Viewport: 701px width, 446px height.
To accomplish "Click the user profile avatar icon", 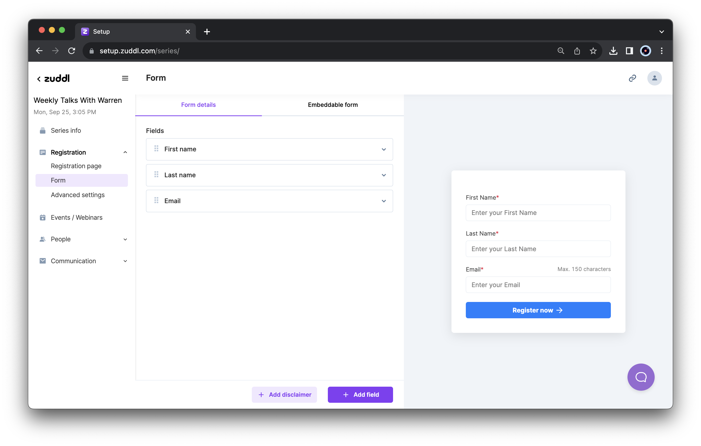I will pyautogui.click(x=654, y=78).
